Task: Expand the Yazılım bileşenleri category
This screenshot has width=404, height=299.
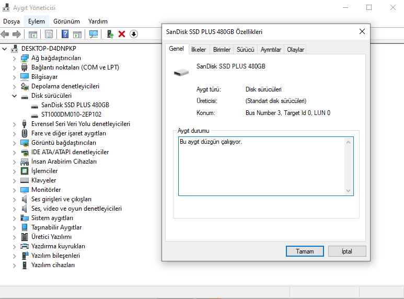Action: click(15, 256)
